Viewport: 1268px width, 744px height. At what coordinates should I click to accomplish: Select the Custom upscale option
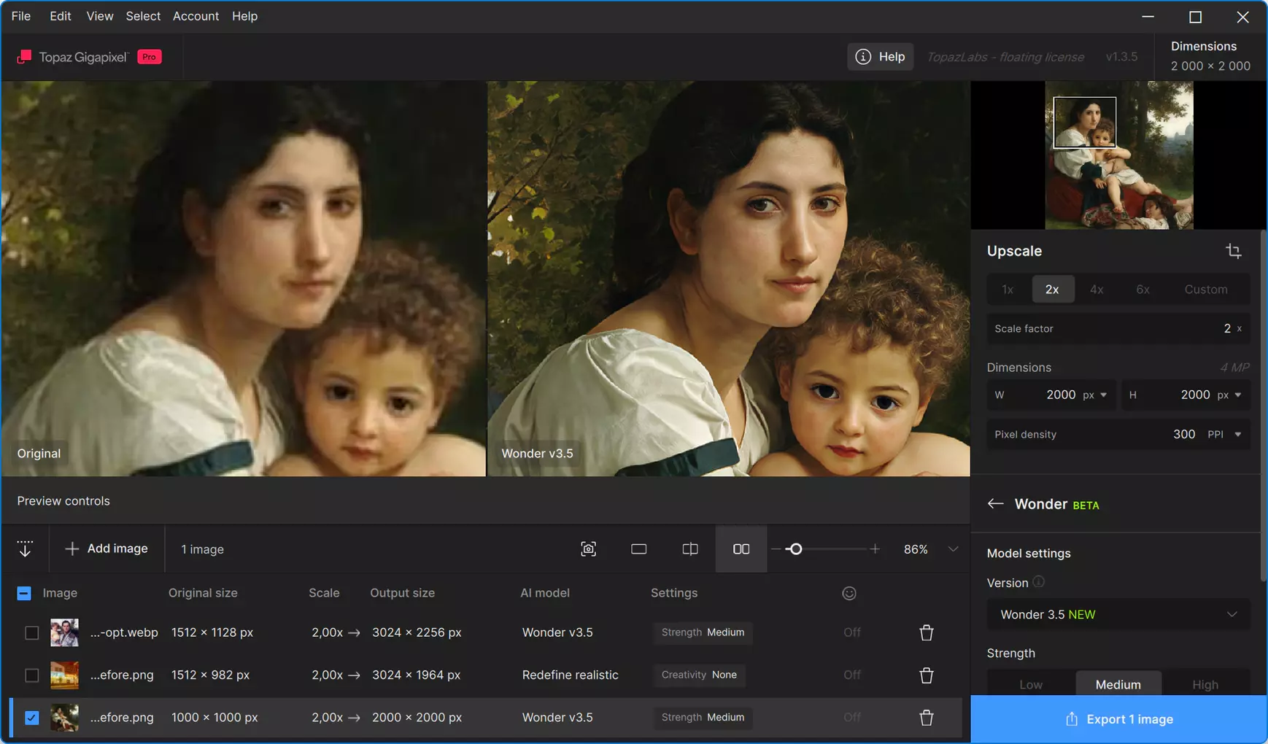[1205, 290]
